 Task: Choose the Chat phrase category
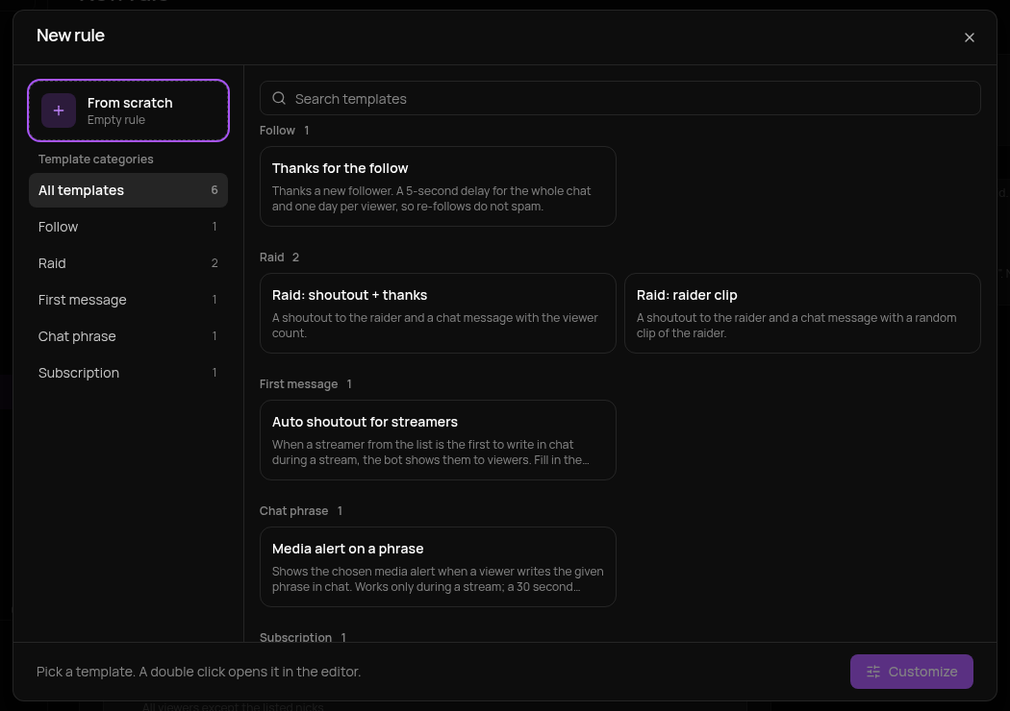[128, 336]
